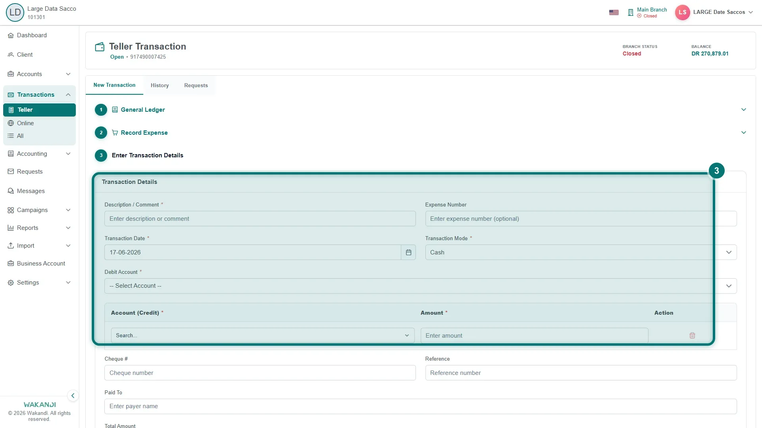Click the LD organization logo
The image size is (762, 428).
[15, 12]
